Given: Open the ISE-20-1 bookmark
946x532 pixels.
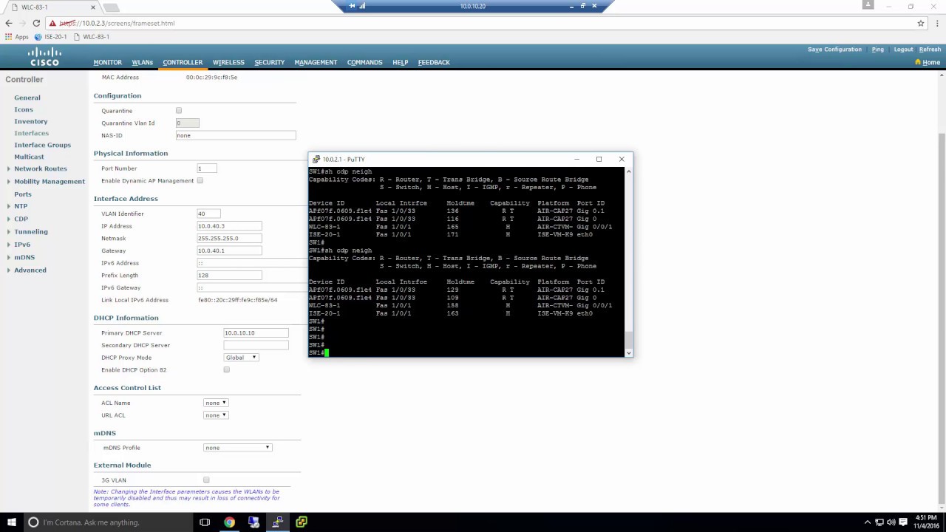Looking at the screenshot, I should point(50,37).
